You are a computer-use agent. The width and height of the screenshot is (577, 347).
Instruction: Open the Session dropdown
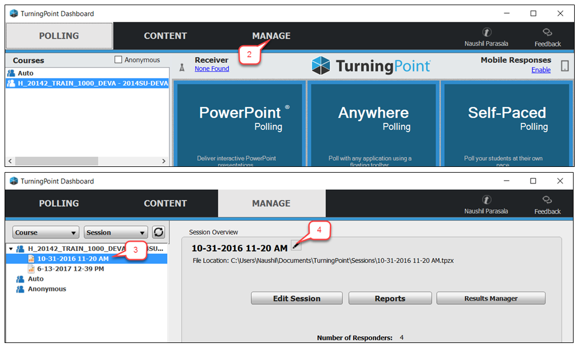116,232
